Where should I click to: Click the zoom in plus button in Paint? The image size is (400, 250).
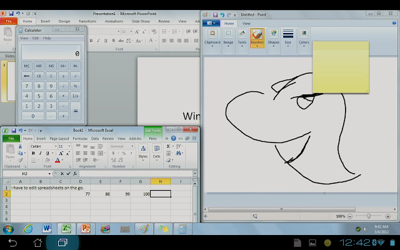[x=387, y=216]
